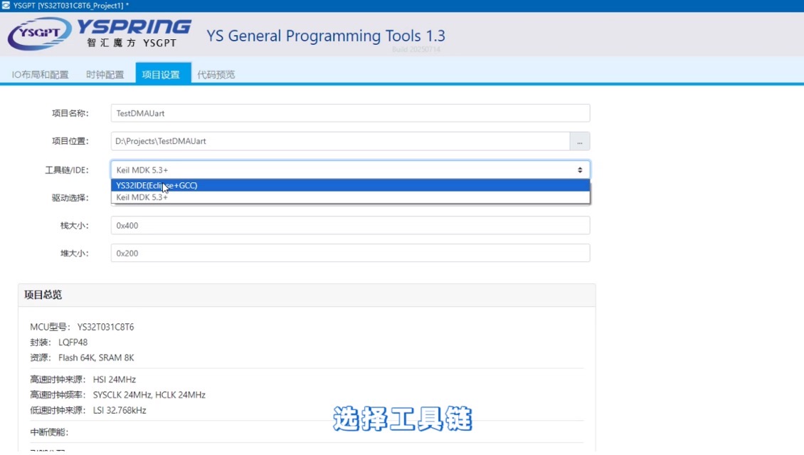
Task: Click the HSI 24MHz clock source text
Action: [x=115, y=380]
